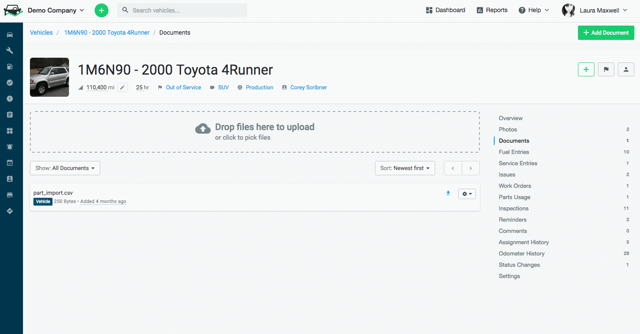Open the gear menu for part_import.csv
The image size is (640, 334).
click(x=467, y=194)
